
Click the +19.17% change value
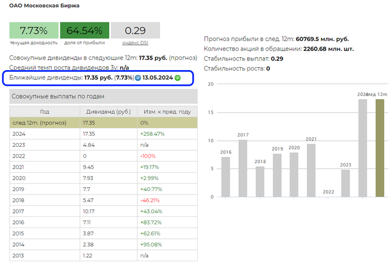click(x=150, y=167)
